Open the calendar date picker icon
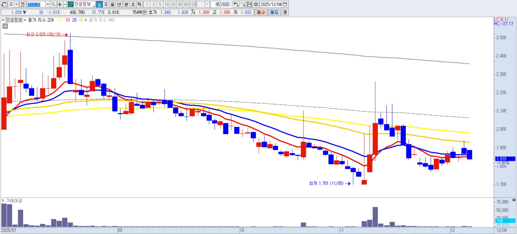The width and height of the screenshot is (517, 234). pyautogui.click(x=285, y=4)
